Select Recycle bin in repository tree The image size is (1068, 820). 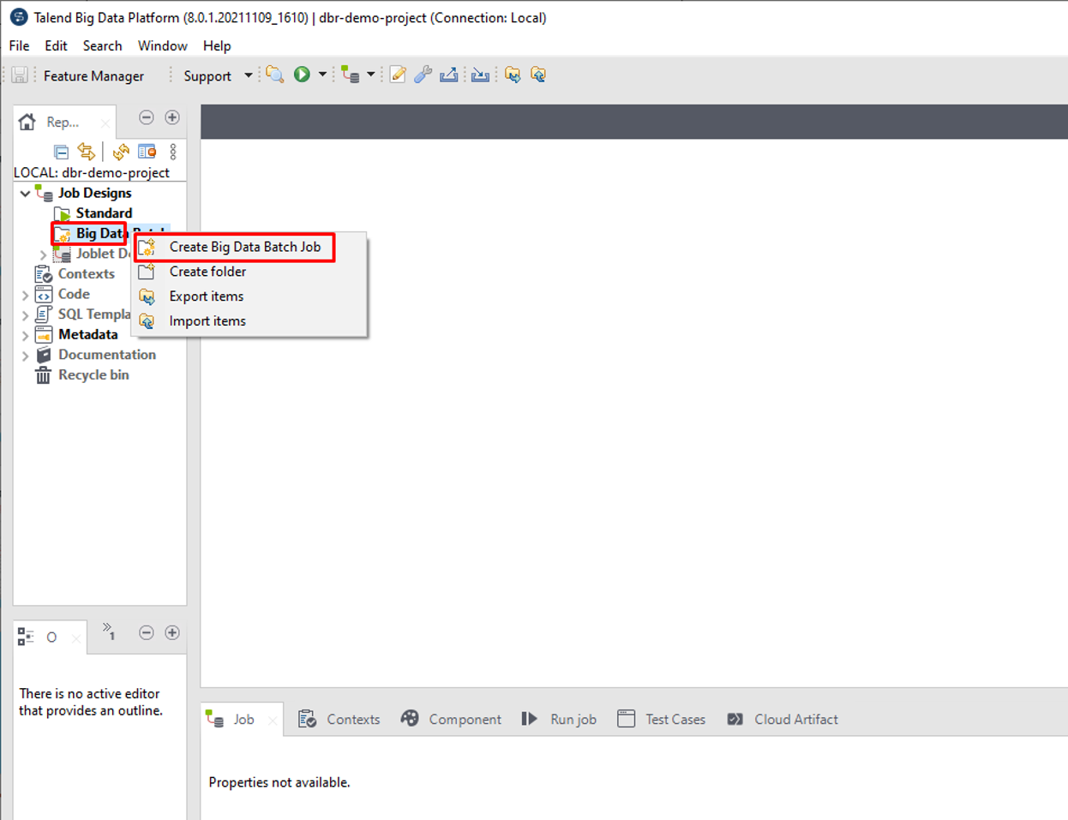coord(93,375)
